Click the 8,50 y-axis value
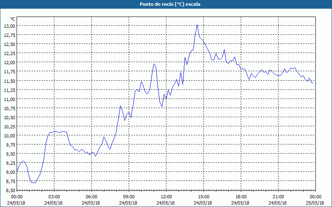The image size is (332, 207). 10,190
